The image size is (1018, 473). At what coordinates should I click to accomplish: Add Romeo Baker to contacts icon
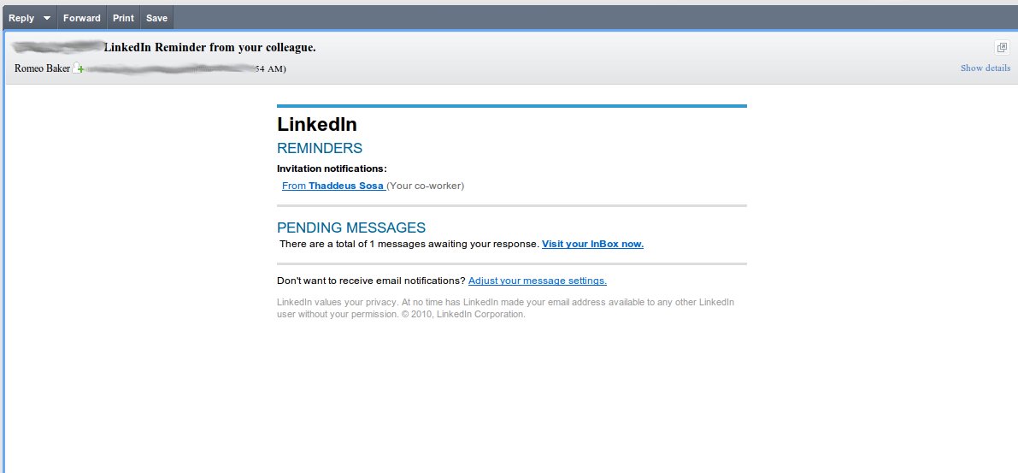tap(78, 68)
